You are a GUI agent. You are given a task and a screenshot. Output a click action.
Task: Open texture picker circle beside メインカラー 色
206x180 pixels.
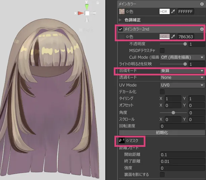click(x=127, y=11)
